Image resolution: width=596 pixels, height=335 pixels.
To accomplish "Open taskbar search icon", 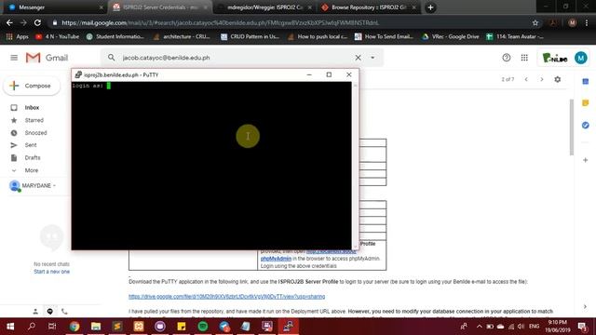I will 32,327.
